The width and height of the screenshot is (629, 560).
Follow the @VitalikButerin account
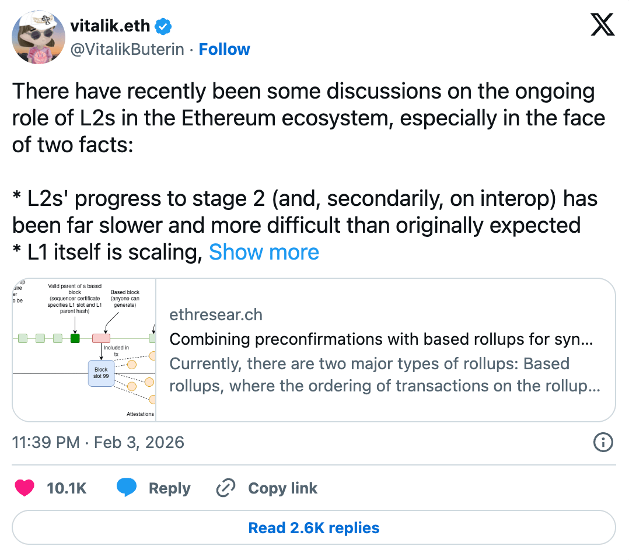point(224,50)
